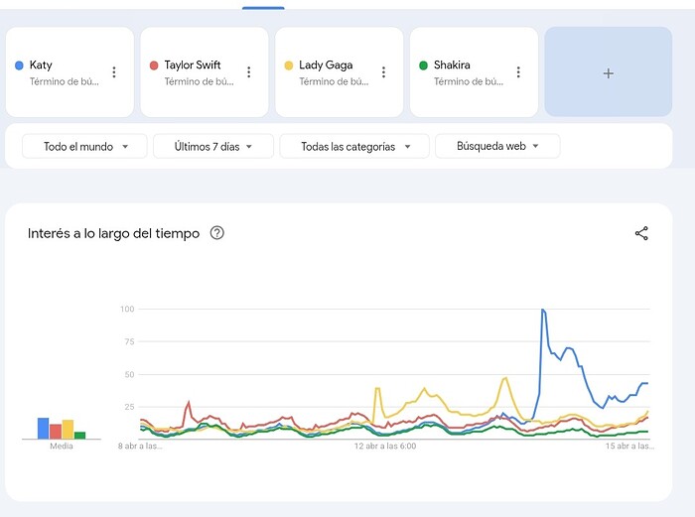This screenshot has width=695, height=517.
Task: Click the 'Interés a lo largo del tiempo' heading
Action: (113, 233)
